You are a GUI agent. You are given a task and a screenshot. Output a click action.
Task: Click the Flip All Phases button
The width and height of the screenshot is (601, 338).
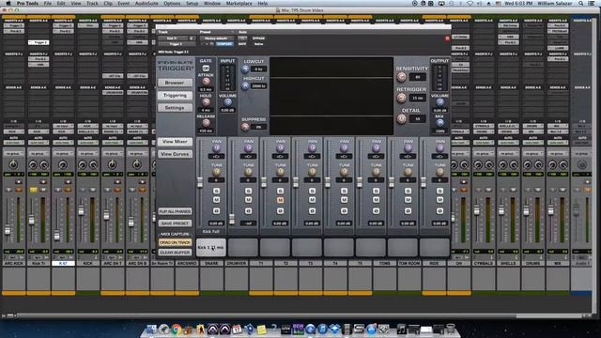coord(175,211)
